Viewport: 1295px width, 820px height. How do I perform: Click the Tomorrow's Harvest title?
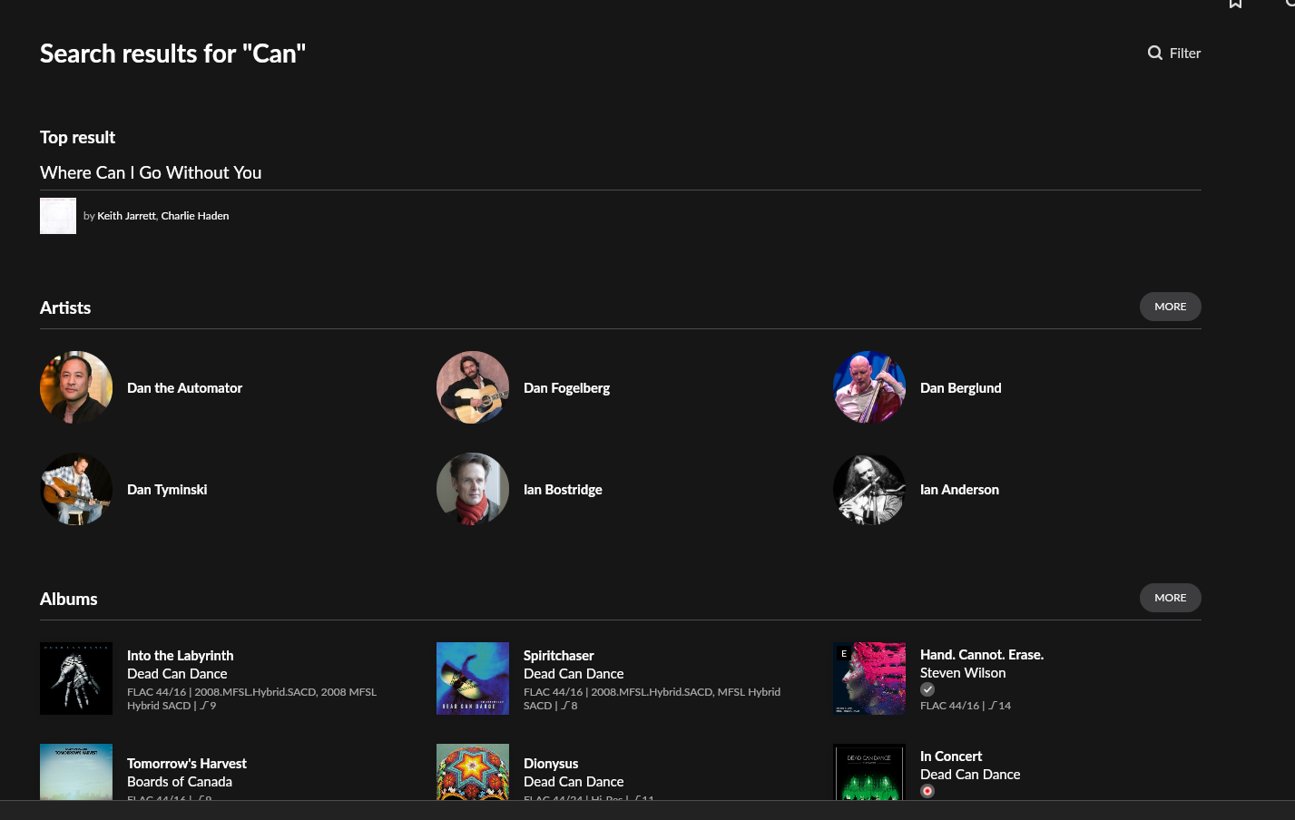186,764
